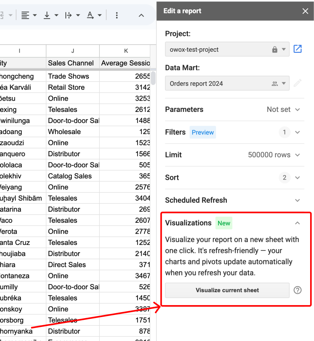Click the 500000 rows limit value
Image resolution: width=314 pixels, height=341 pixels.
click(x=269, y=155)
